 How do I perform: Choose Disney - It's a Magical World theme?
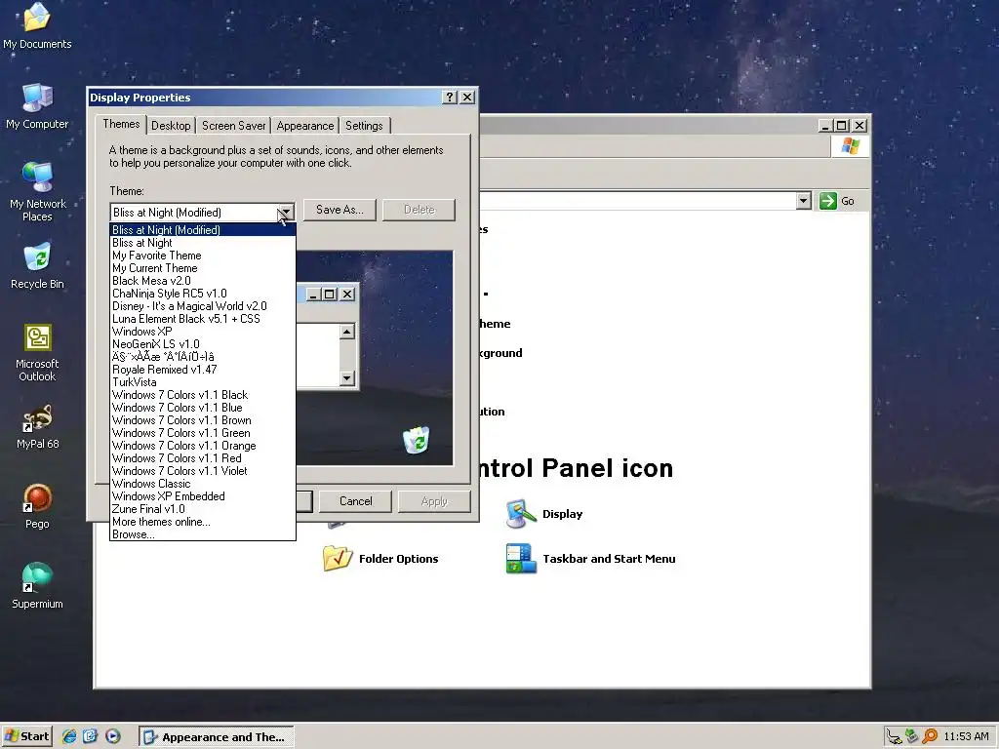(x=203, y=306)
